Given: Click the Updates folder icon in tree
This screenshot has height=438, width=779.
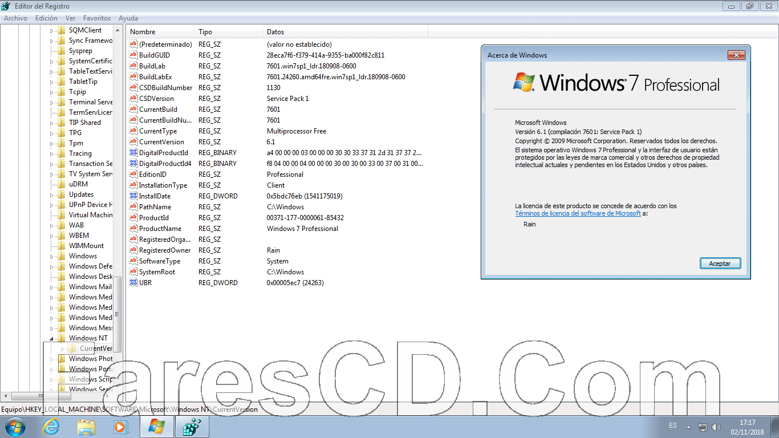Looking at the screenshot, I should tap(61, 194).
